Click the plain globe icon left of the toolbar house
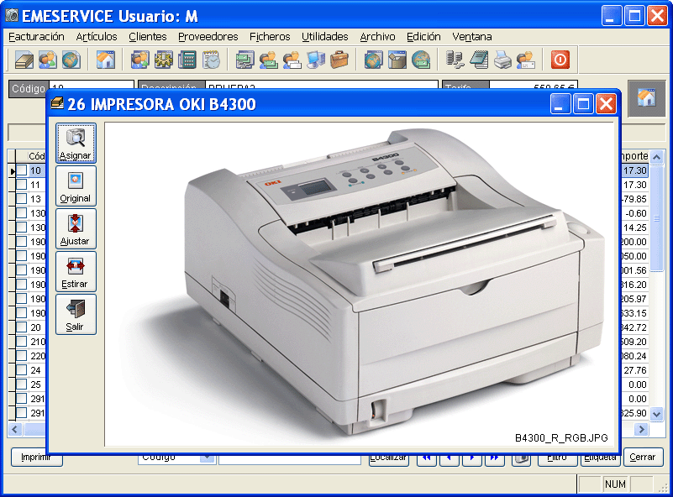The height and width of the screenshot is (497, 673). 71,60
